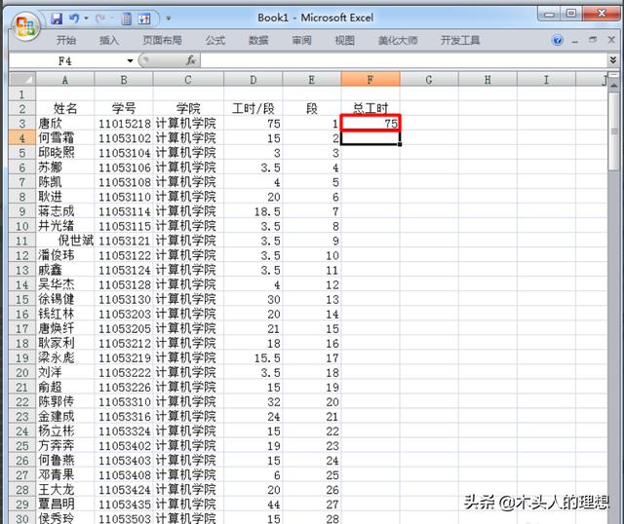
Task: Click the 姓名 header cell
Action: point(65,108)
